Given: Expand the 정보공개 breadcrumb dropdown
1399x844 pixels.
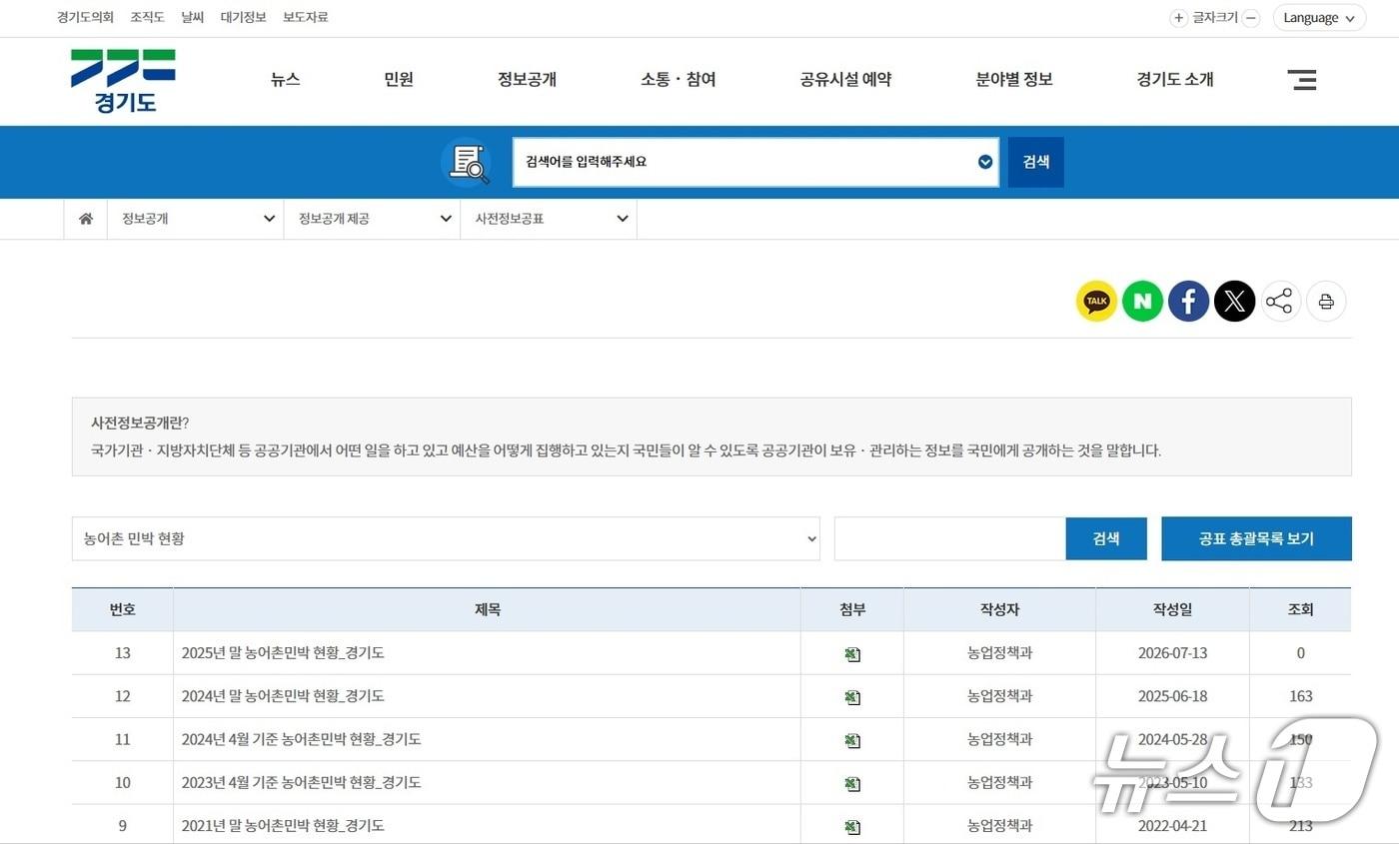Looking at the screenshot, I should point(195,219).
